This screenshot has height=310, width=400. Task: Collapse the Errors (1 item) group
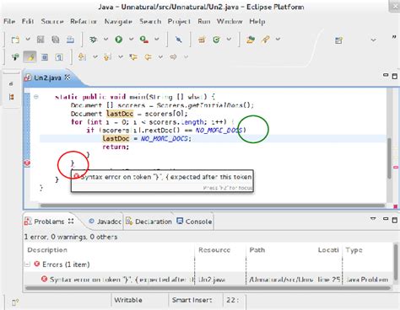(x=28, y=265)
